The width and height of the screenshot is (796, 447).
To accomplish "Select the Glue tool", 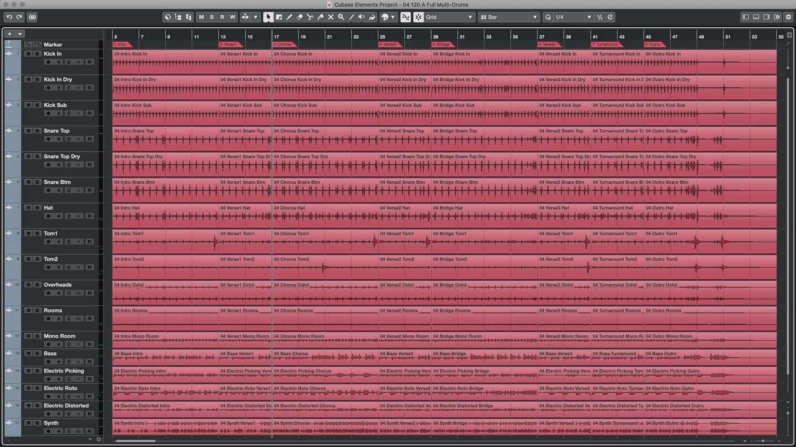I will 320,17.
